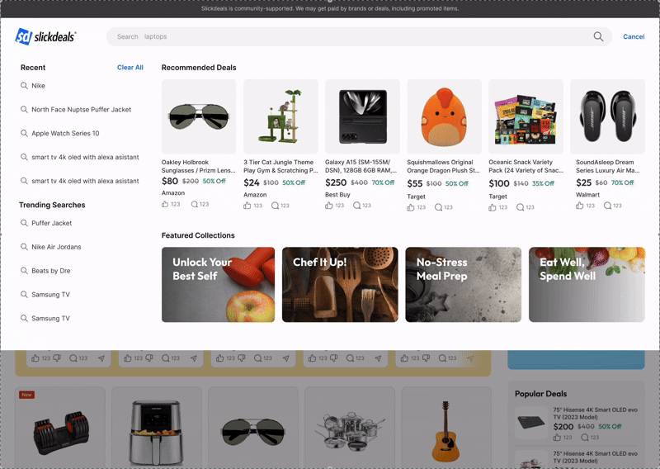Click the search magnifier icon in search bar
Viewport: 660px width, 469px height.
(x=598, y=36)
